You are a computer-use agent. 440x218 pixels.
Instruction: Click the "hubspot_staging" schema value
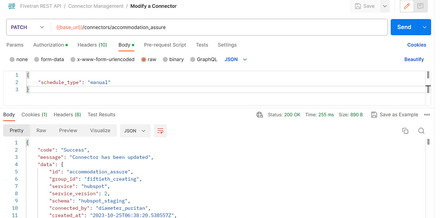[x=103, y=201]
